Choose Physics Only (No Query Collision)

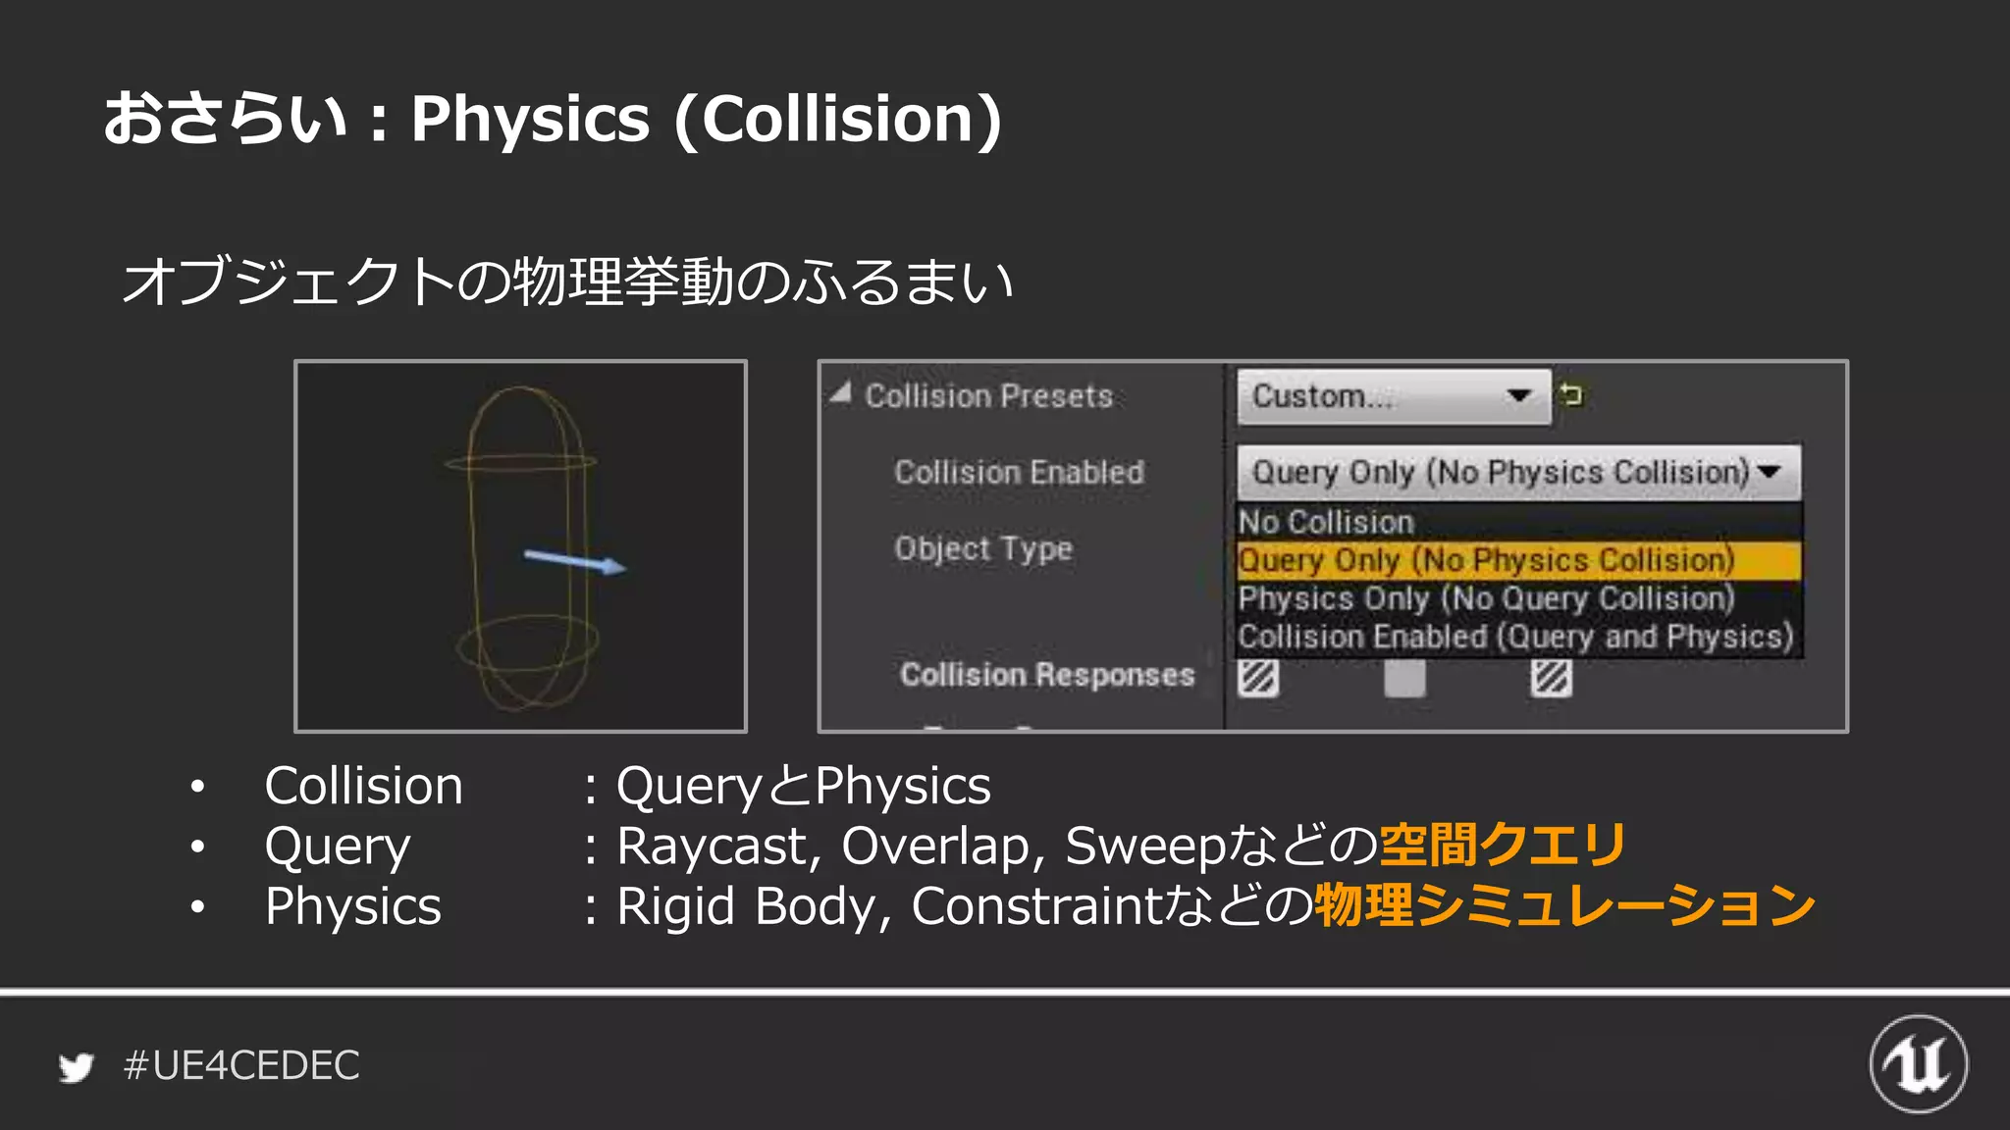coord(1518,598)
